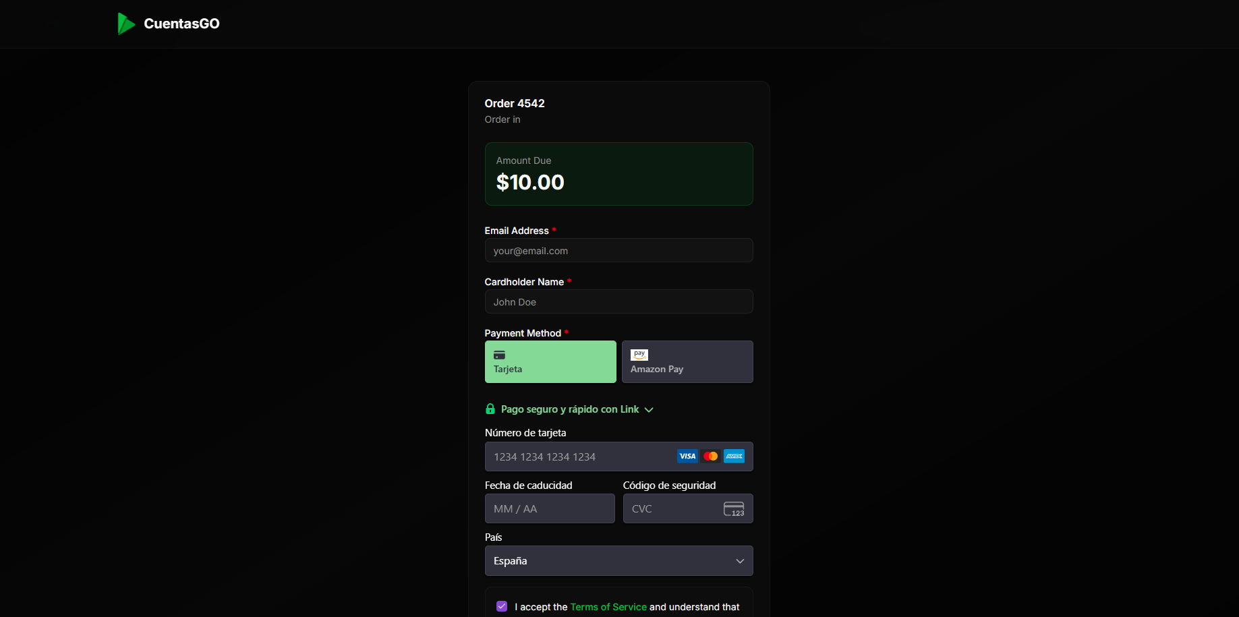Image resolution: width=1239 pixels, height=617 pixels.
Task: Open the País country dropdown
Action: tap(618, 561)
